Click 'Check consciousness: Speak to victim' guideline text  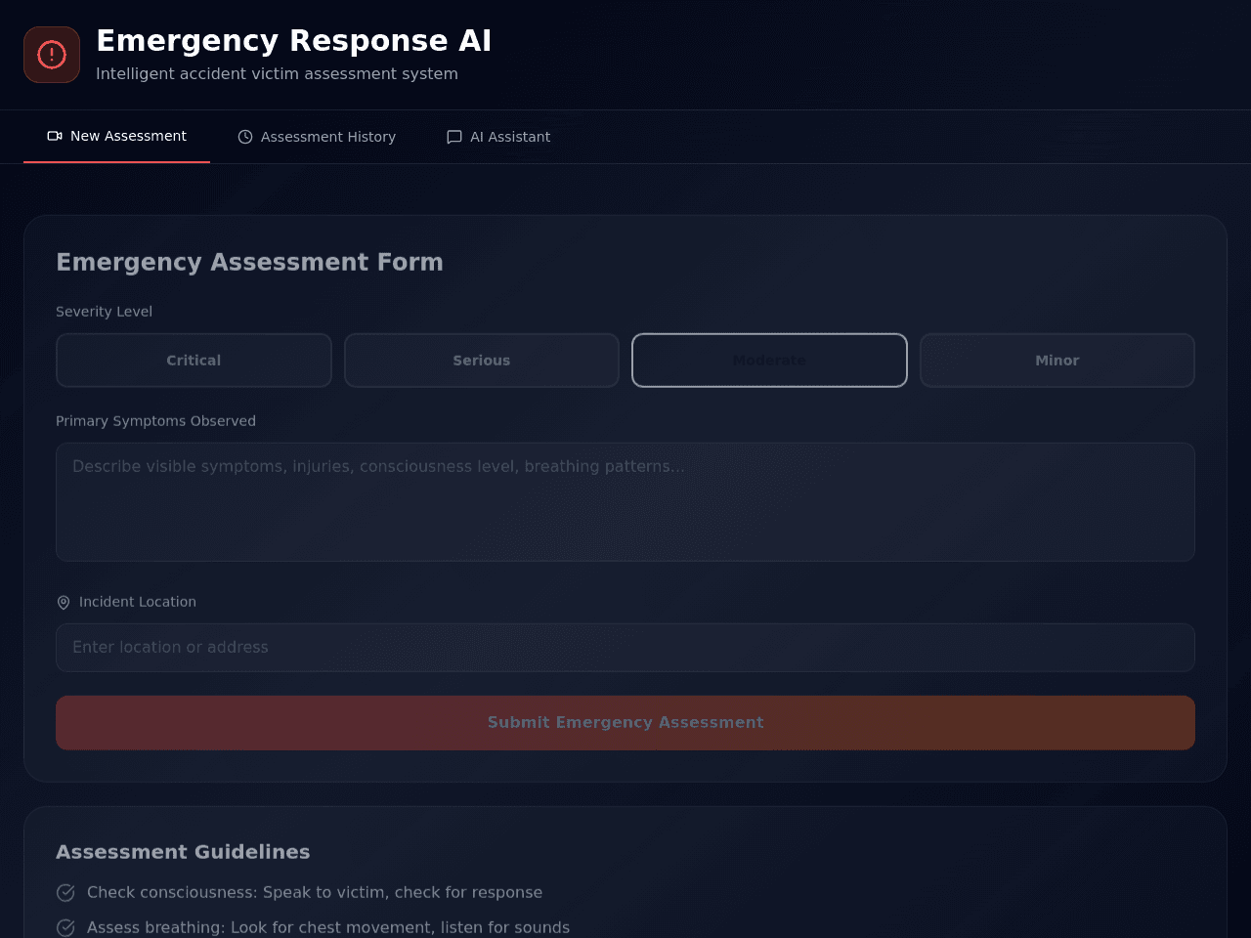[x=315, y=892]
